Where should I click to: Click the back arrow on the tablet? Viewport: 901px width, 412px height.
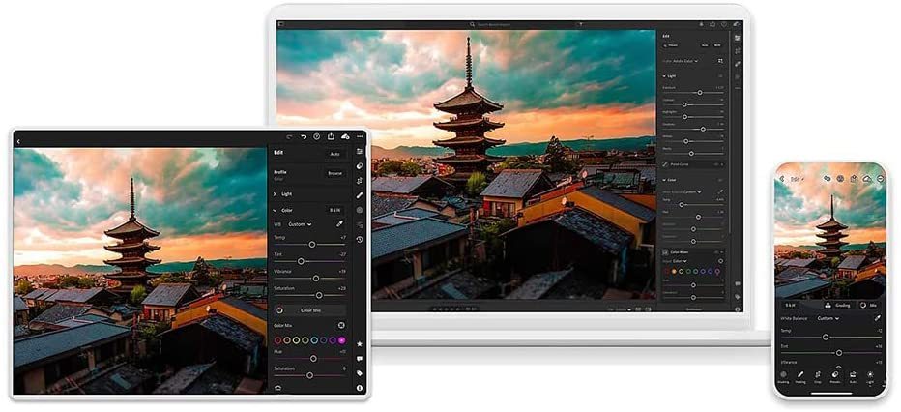[18, 141]
